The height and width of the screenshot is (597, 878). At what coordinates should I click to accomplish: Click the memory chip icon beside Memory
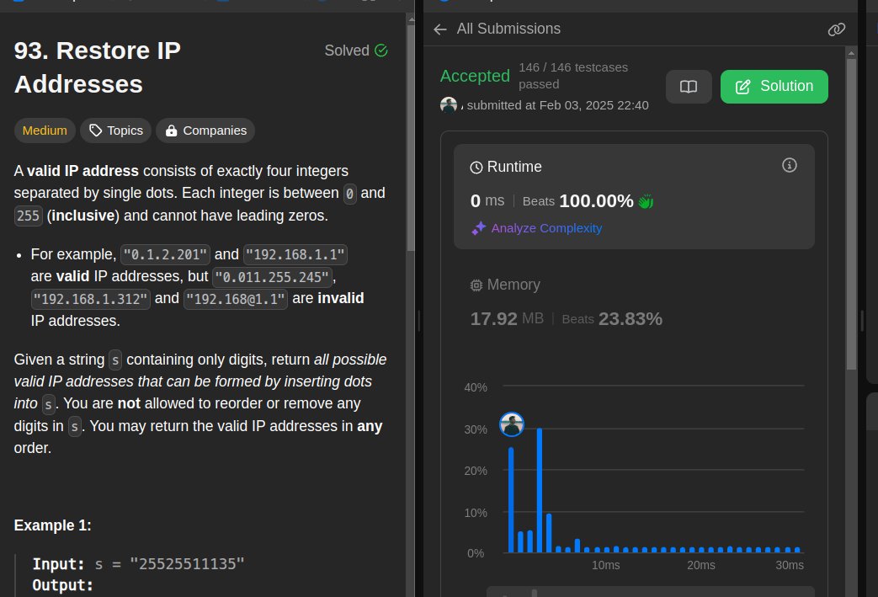point(476,285)
